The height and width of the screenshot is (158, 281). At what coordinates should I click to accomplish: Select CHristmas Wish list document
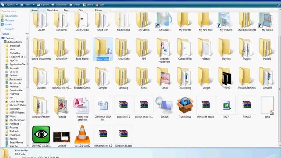[x=103, y=108]
